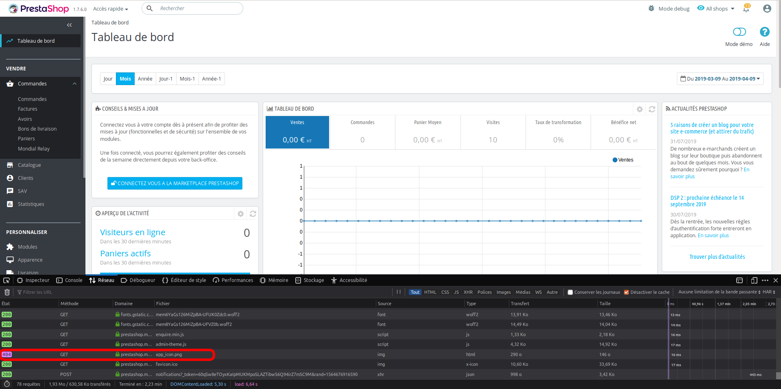Viewport: 781px width, 389px height.
Task: Open the Accès rapide dropdown
Action: 110,9
